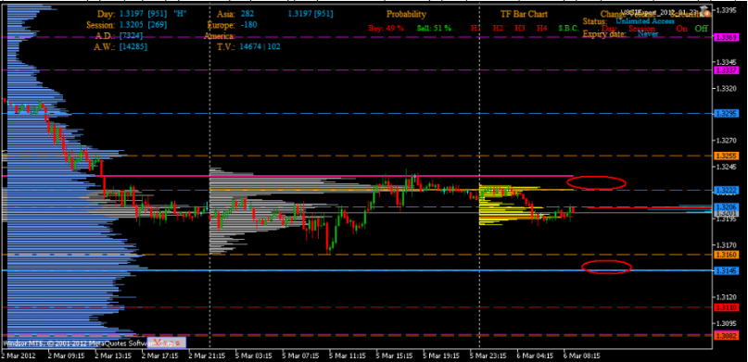Click the A.W.: value [14285]
Screen dimensions: 748x362
point(134,46)
